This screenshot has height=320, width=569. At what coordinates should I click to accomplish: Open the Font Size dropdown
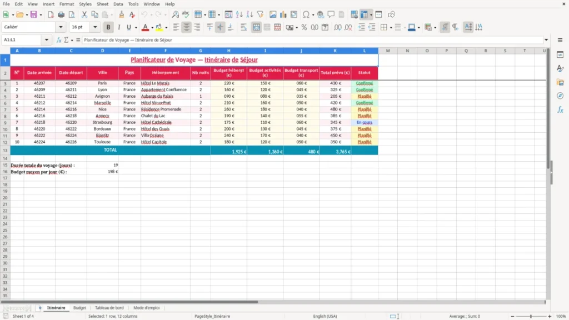(95, 27)
